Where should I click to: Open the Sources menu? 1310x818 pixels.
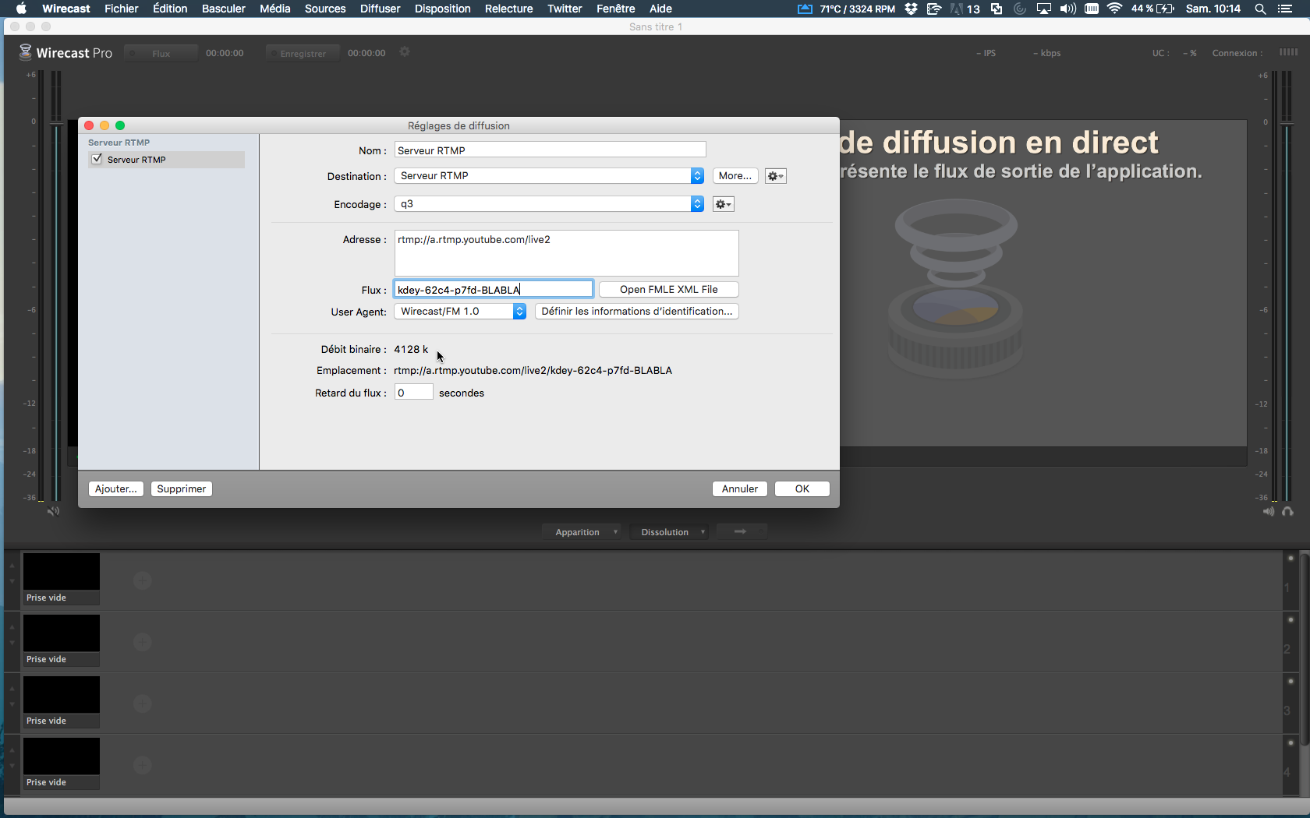click(x=325, y=9)
